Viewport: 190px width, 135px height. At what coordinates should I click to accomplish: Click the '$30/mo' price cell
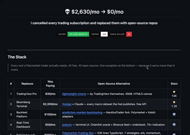50,94
